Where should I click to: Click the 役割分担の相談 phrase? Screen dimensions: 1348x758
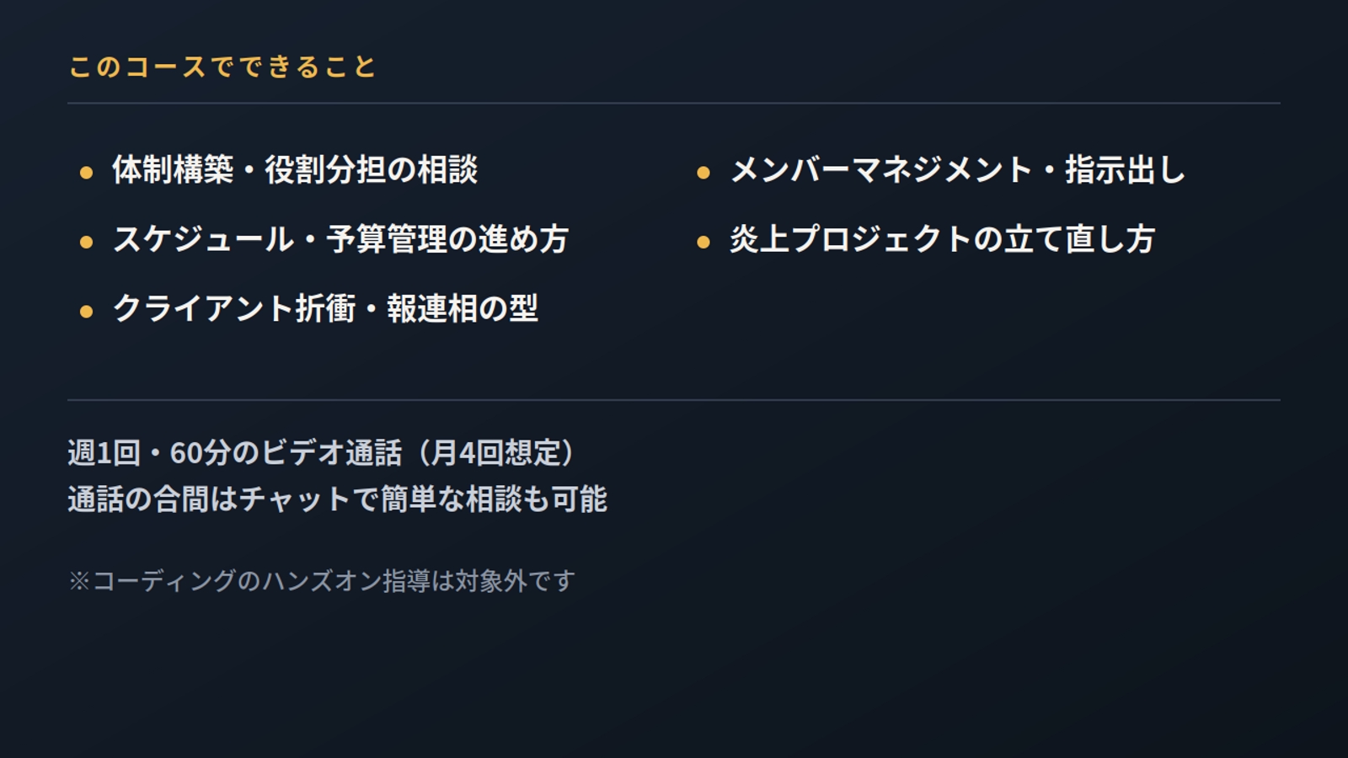click(372, 169)
